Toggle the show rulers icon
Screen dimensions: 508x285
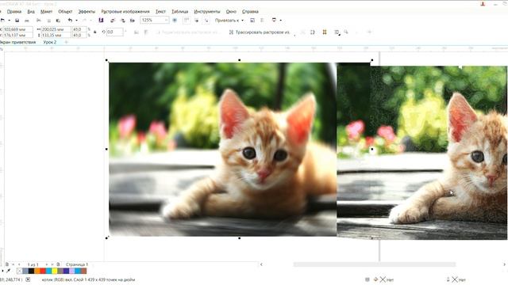point(187,21)
